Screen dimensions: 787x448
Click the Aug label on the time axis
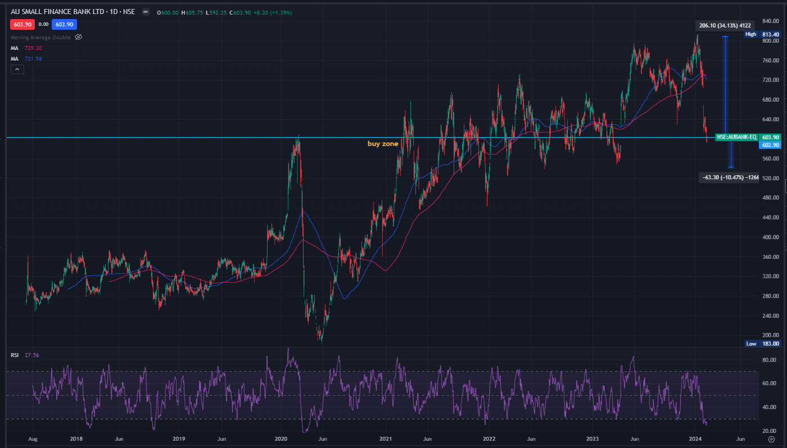pyautogui.click(x=33, y=438)
